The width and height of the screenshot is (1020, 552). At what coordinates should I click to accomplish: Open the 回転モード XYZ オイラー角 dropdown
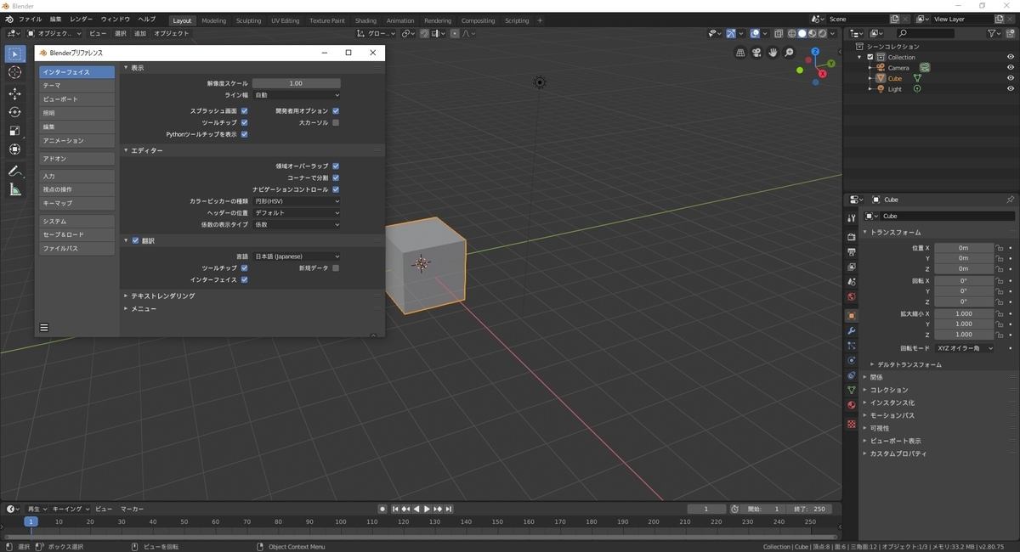[x=965, y=348]
